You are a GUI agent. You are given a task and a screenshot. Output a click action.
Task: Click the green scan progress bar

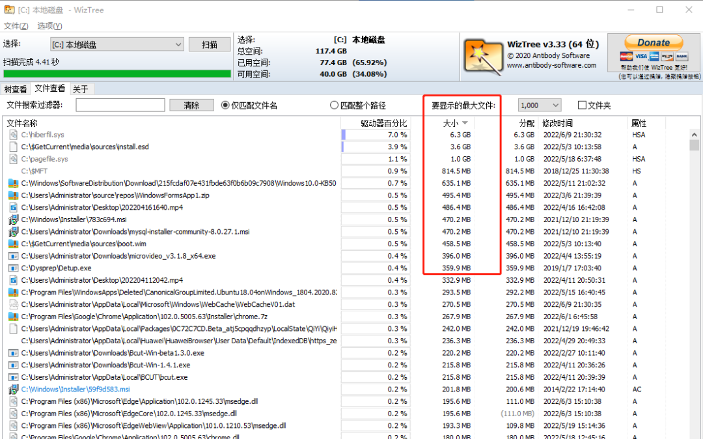[117, 74]
